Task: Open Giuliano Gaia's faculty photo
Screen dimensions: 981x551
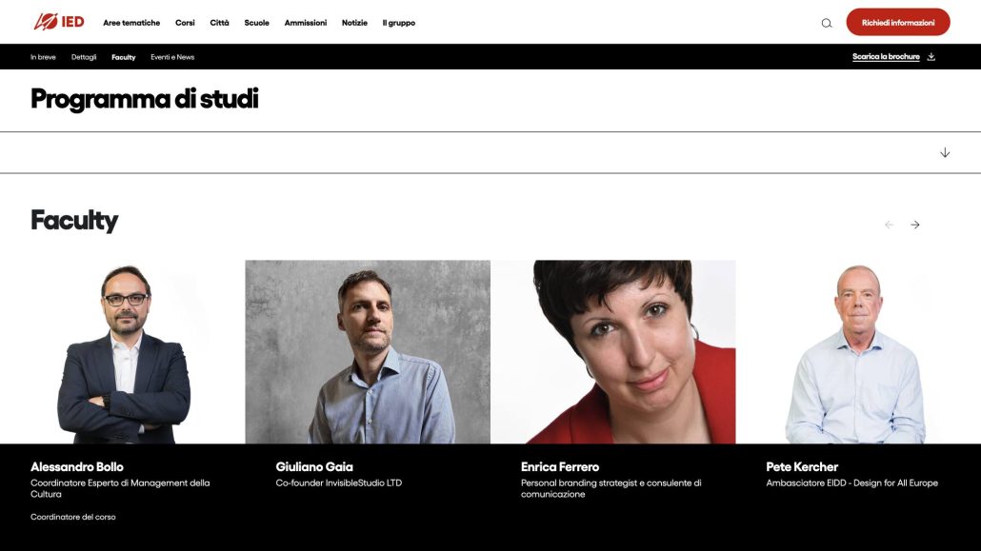Action: pyautogui.click(x=368, y=352)
